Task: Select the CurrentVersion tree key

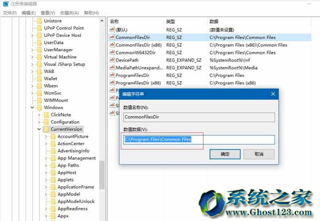Action: click(67, 129)
